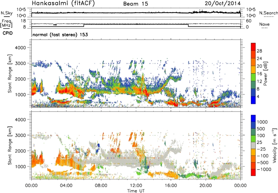Select the "N.Sky" axis label
The image size is (278, 193).
pos(7,13)
